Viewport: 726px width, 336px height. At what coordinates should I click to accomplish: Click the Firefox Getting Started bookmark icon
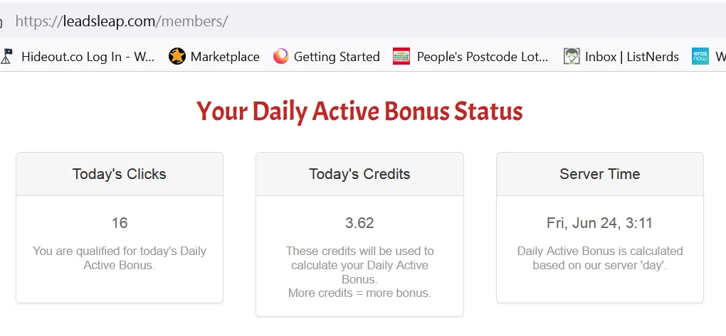coord(280,56)
